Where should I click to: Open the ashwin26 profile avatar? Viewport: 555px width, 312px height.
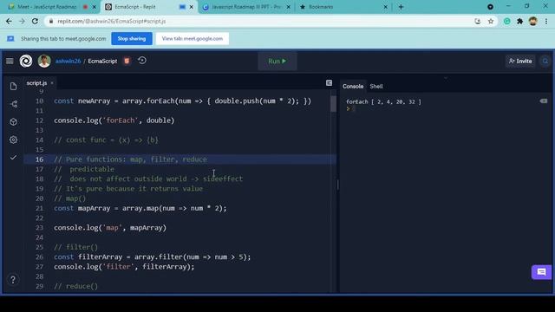pos(44,62)
